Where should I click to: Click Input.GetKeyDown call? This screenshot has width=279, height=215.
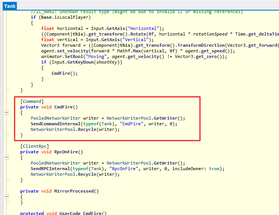[x=72, y=62]
